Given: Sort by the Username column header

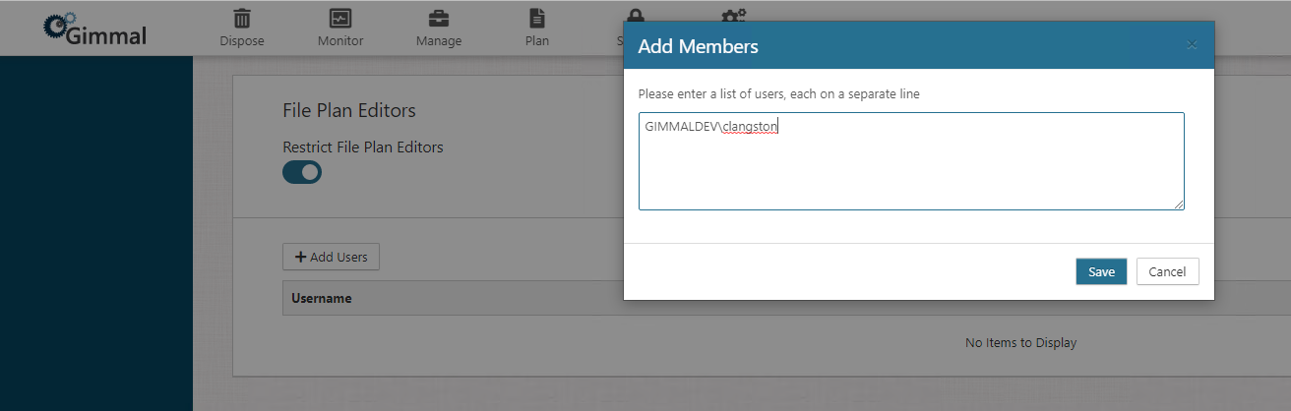Looking at the screenshot, I should (322, 298).
